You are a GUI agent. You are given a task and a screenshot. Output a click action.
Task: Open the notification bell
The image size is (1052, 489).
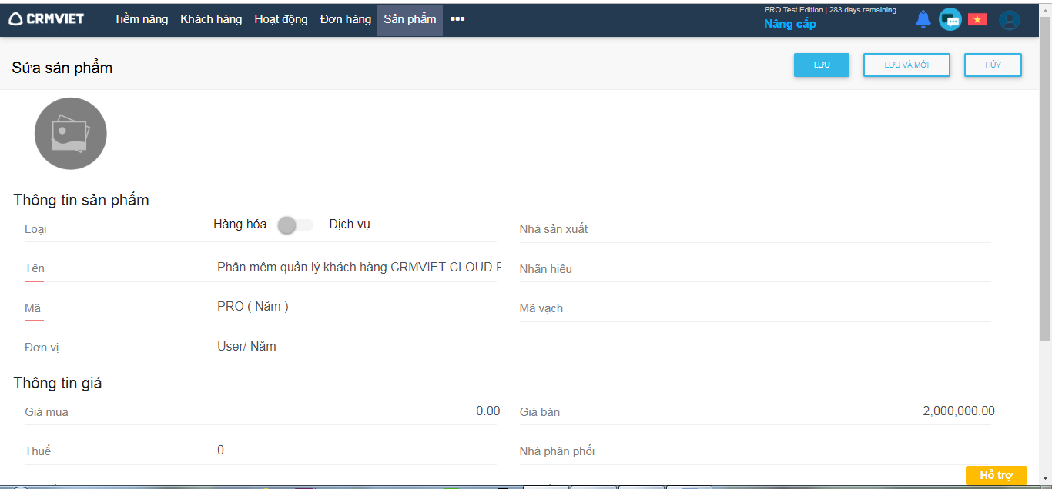pos(923,20)
